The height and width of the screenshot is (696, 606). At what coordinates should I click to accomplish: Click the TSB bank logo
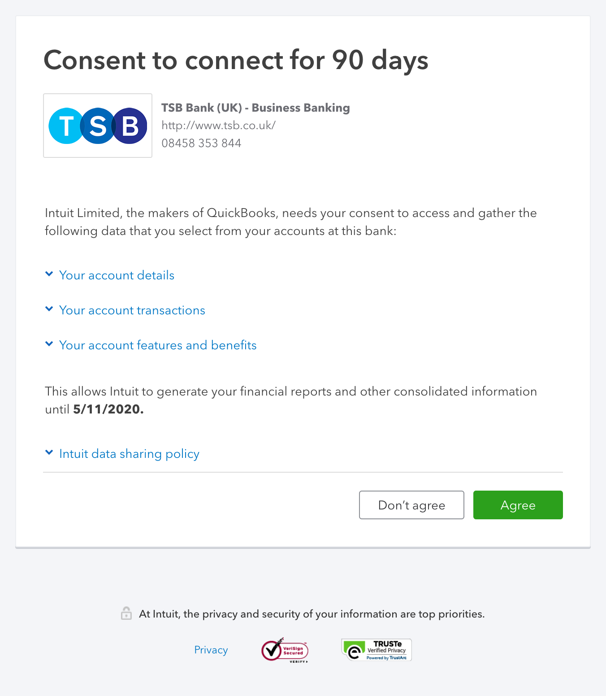pos(98,126)
